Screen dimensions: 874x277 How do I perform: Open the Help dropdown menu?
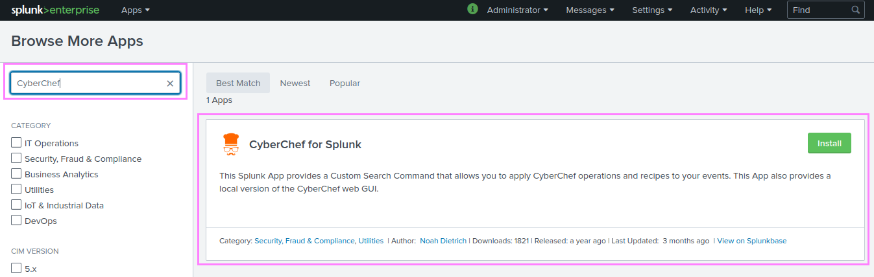pos(759,10)
